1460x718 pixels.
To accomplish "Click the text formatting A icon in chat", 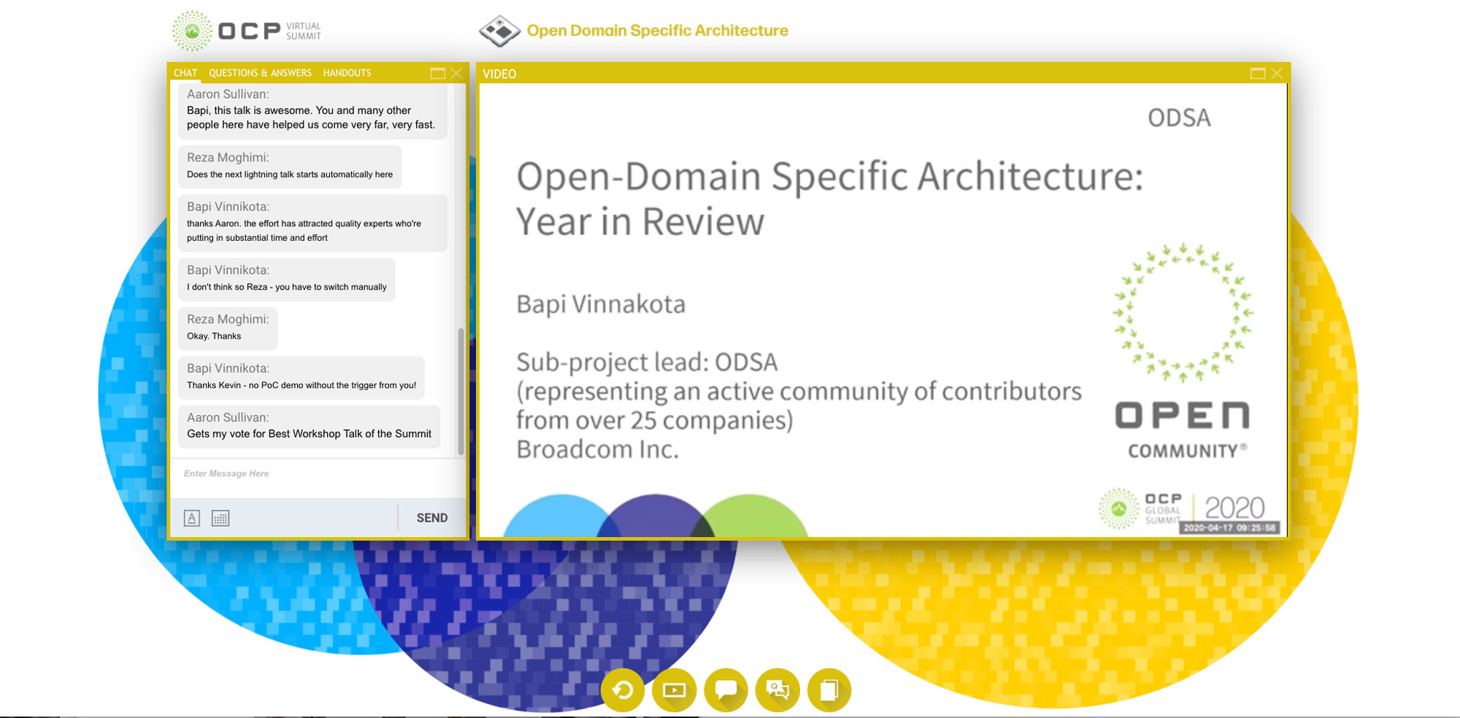I will pos(192,518).
